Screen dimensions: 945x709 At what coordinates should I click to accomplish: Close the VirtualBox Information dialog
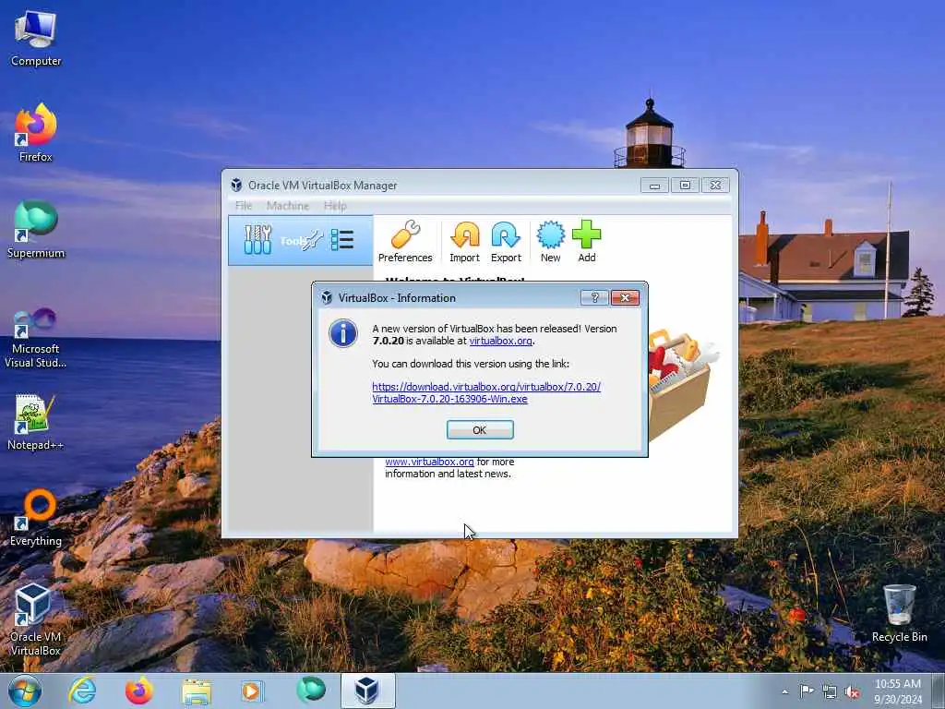tap(625, 297)
